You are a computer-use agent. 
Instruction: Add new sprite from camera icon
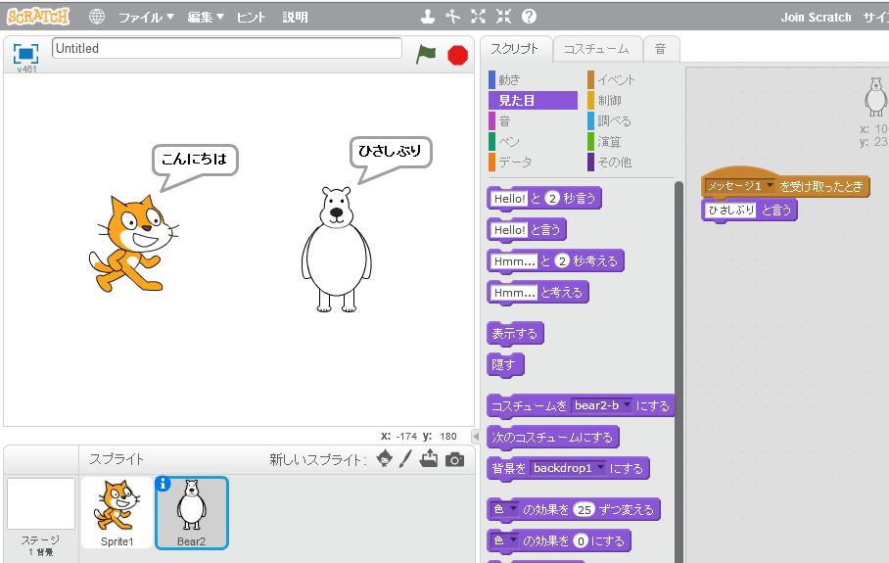coord(454,459)
